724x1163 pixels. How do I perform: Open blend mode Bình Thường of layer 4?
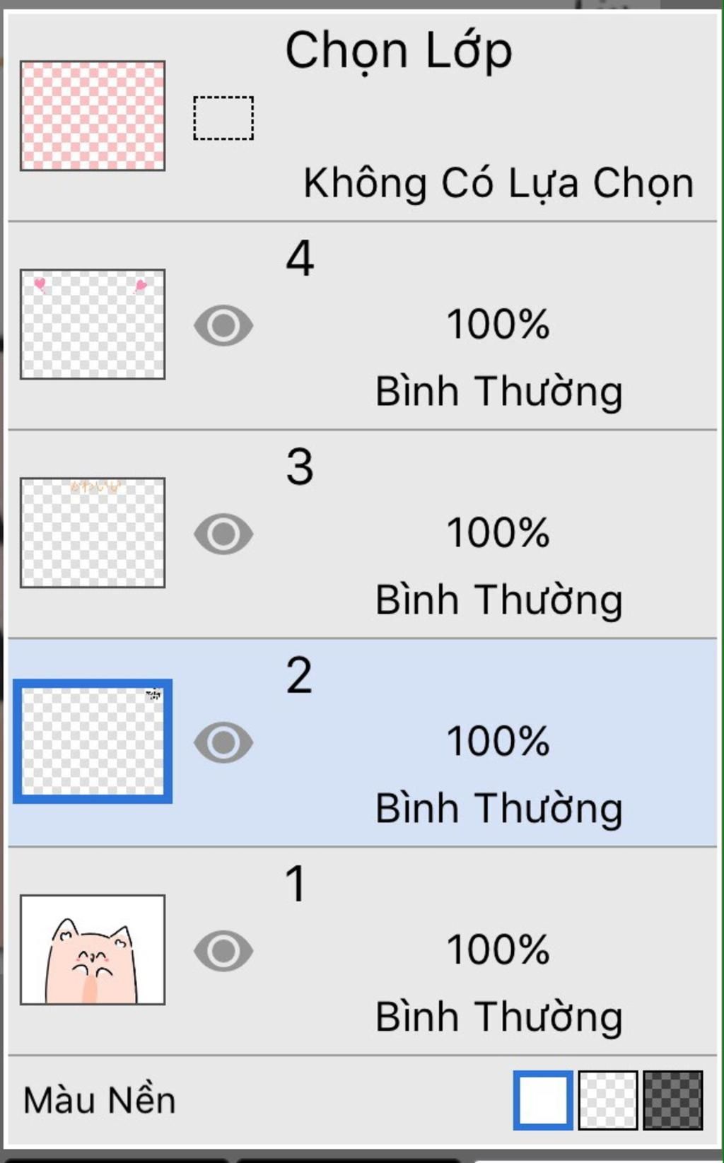pyautogui.click(x=499, y=392)
